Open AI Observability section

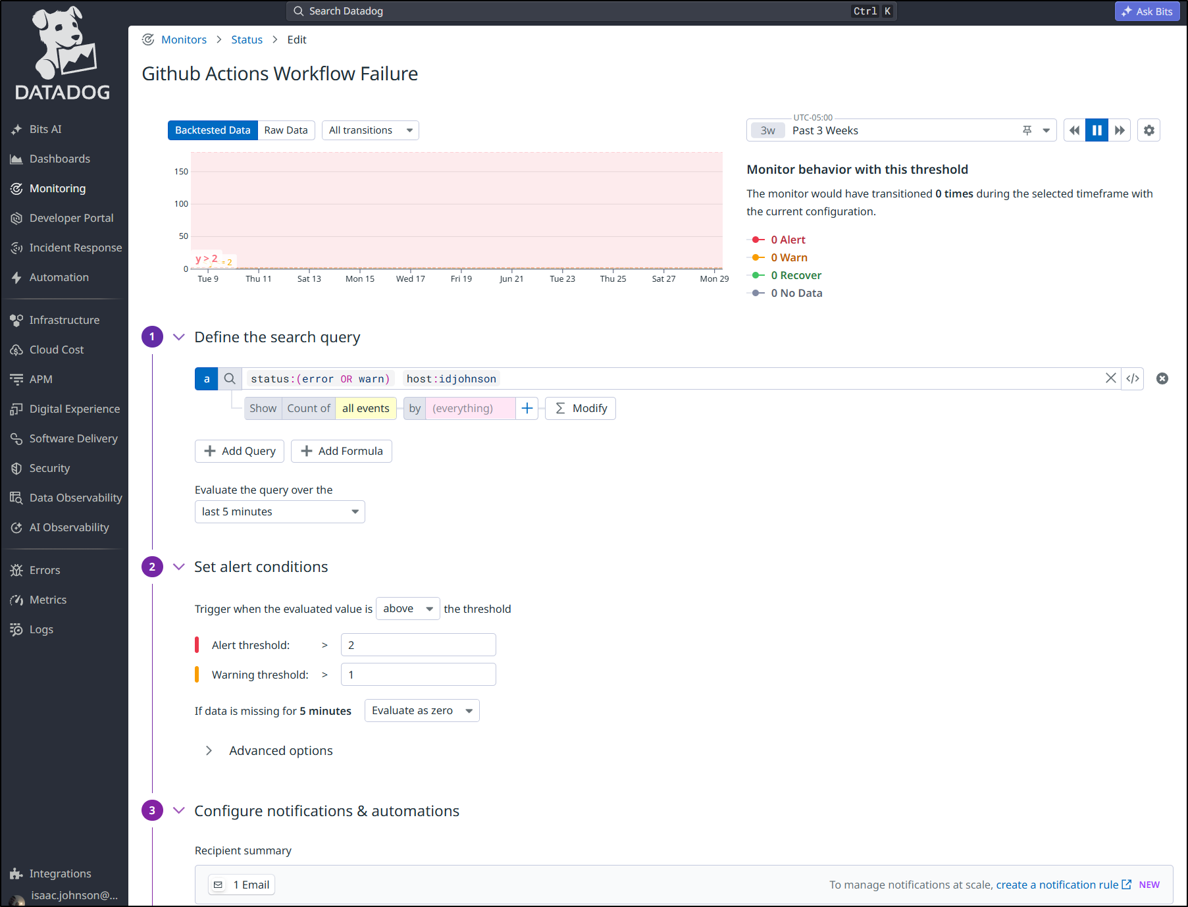click(69, 527)
